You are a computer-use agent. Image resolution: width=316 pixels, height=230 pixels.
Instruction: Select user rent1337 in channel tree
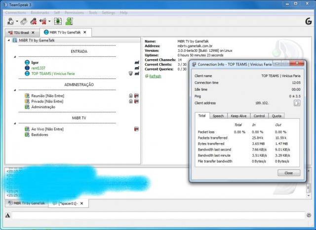point(39,68)
